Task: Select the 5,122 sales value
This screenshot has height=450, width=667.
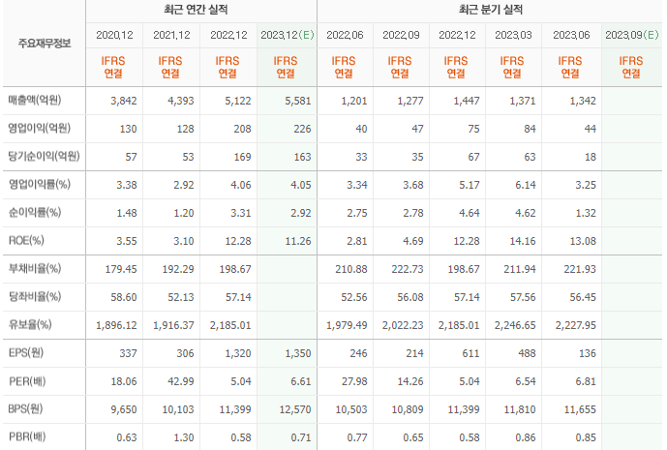Action: (x=238, y=101)
